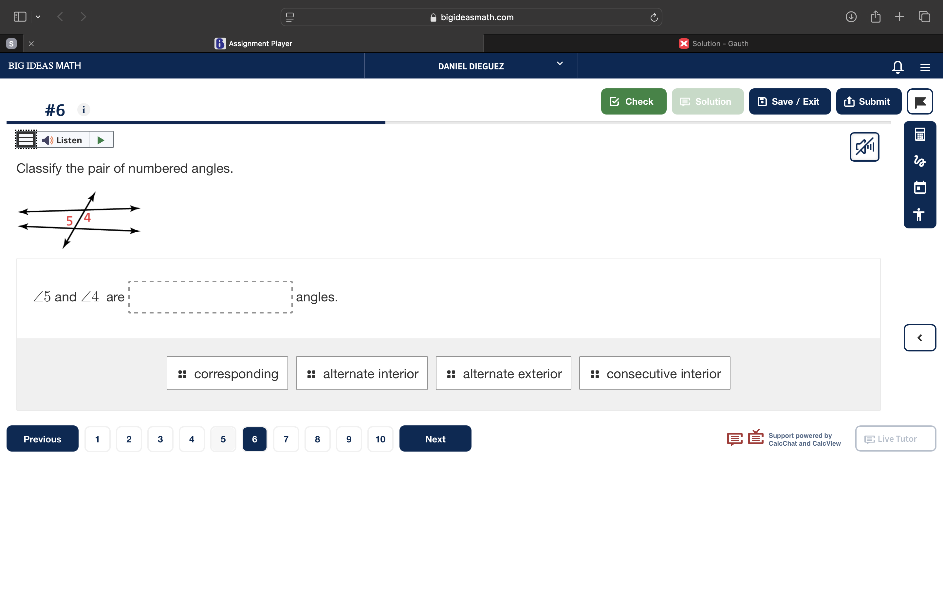943x589 pixels.
Task: Open the calculator tool in the side panel
Action: [x=920, y=135]
